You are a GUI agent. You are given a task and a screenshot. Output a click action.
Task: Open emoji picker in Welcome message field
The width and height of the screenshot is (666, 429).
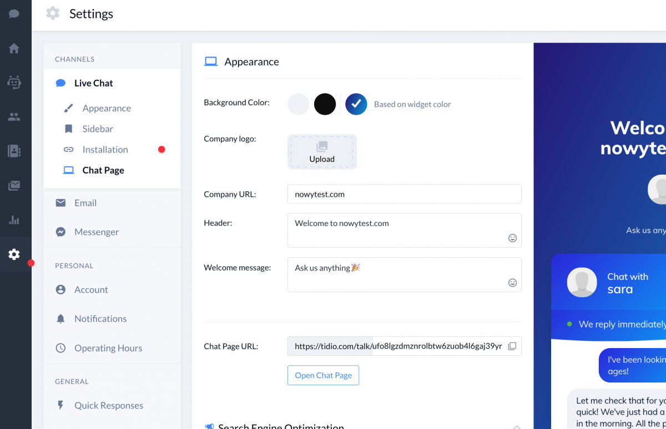(512, 283)
